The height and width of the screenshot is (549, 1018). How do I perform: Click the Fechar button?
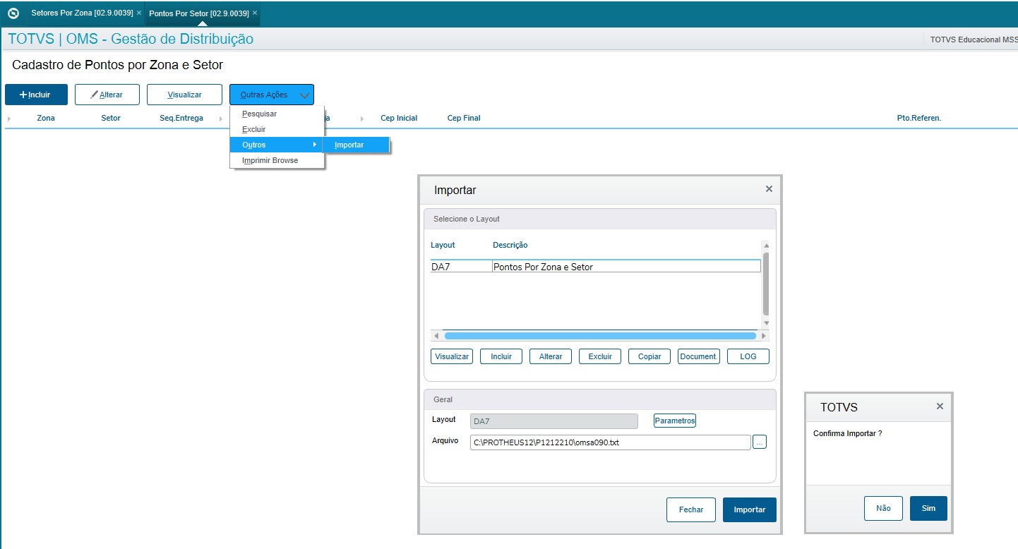coord(691,509)
